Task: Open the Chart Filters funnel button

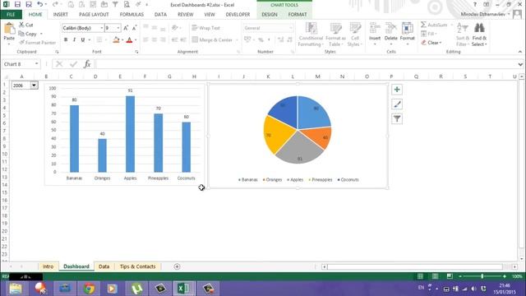Action: click(397, 118)
